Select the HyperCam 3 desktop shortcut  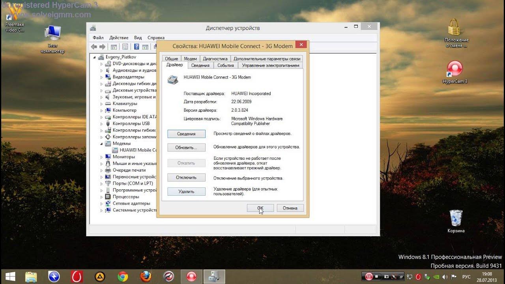point(454,72)
